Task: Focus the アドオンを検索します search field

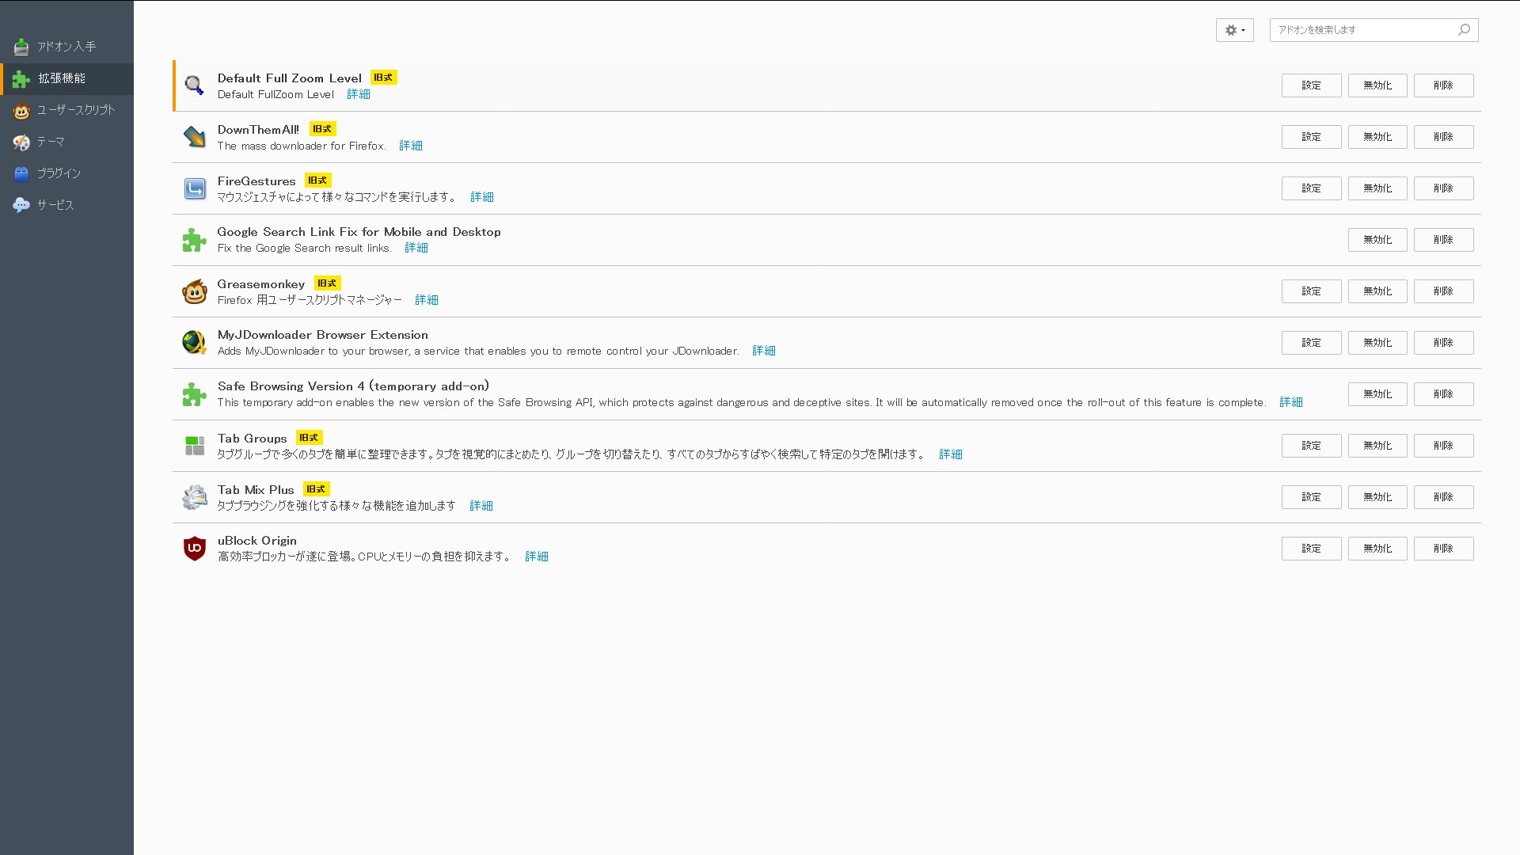Action: click(1374, 30)
